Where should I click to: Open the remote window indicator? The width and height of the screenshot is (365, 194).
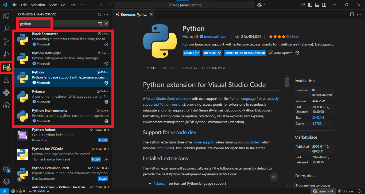5,191
